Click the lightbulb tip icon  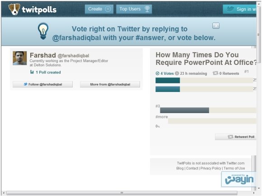43,31
